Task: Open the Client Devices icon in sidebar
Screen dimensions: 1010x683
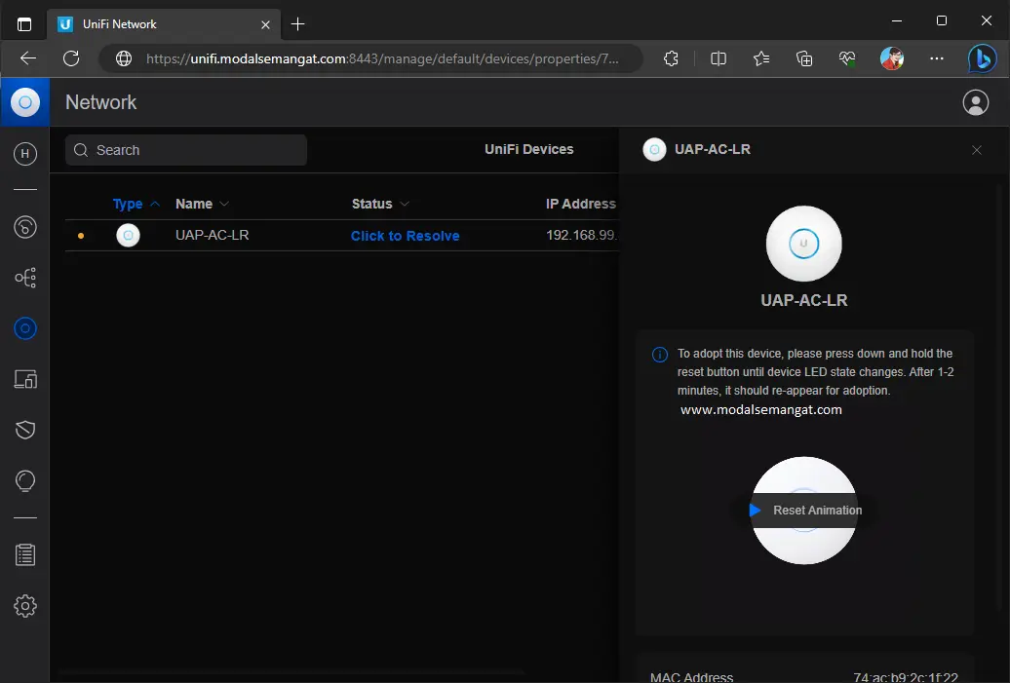Action: [x=25, y=379]
